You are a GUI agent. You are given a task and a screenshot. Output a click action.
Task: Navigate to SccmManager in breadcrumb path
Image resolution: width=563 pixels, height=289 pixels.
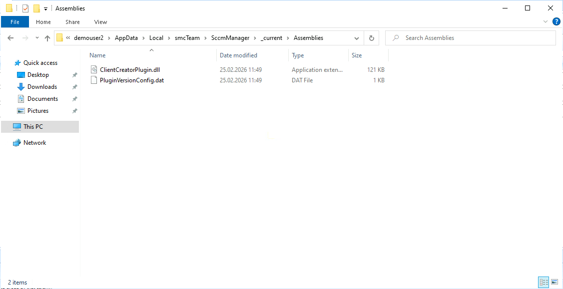coord(230,38)
